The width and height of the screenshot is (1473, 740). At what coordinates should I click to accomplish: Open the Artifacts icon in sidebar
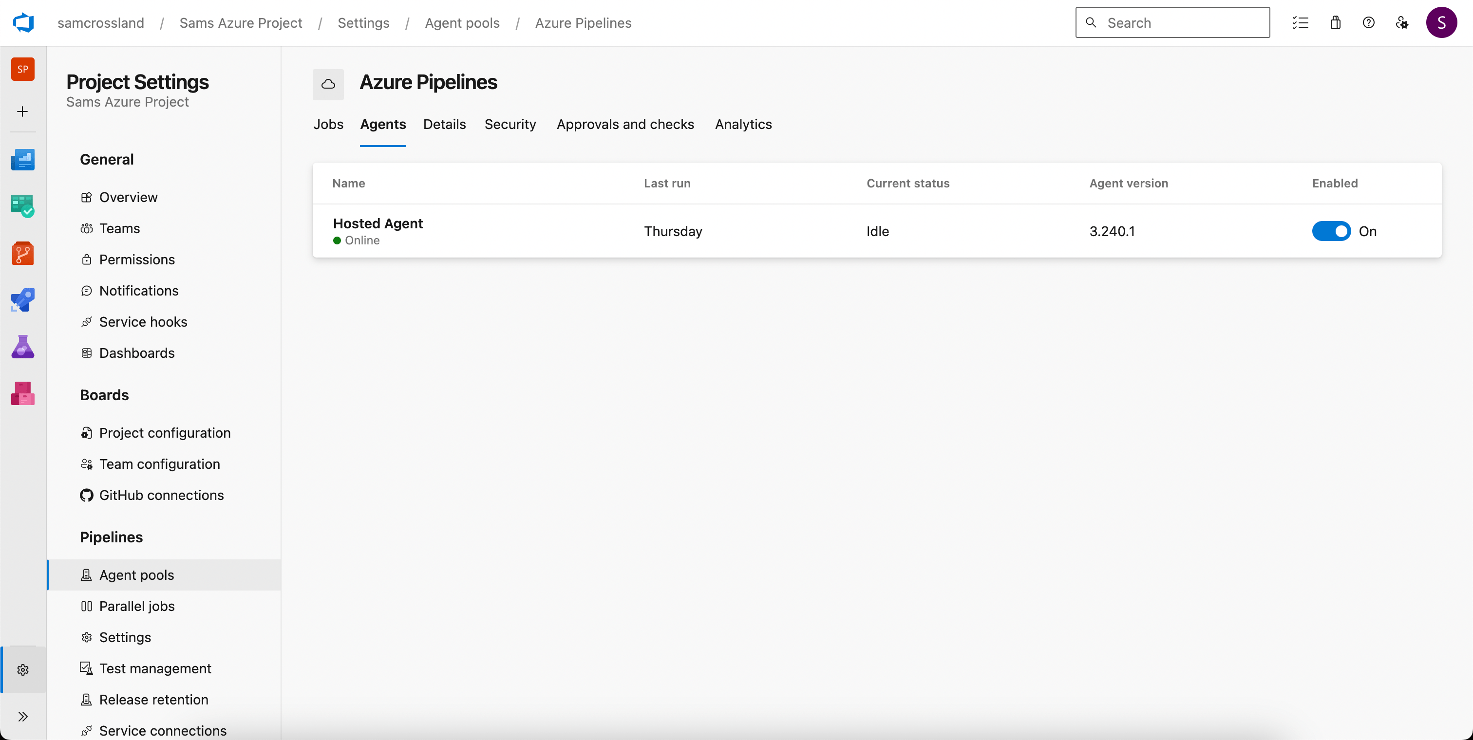[x=23, y=394]
